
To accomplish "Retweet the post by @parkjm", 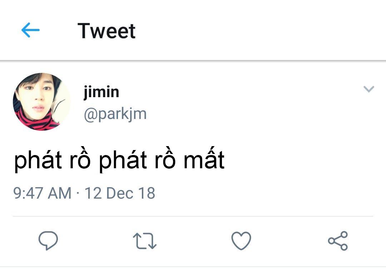I will (144, 241).
